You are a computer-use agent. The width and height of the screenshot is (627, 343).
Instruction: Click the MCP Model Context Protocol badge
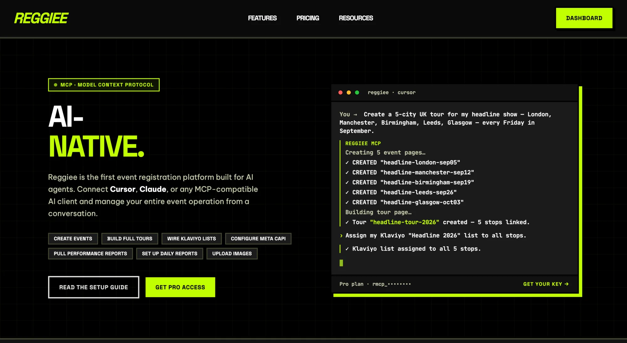(104, 85)
